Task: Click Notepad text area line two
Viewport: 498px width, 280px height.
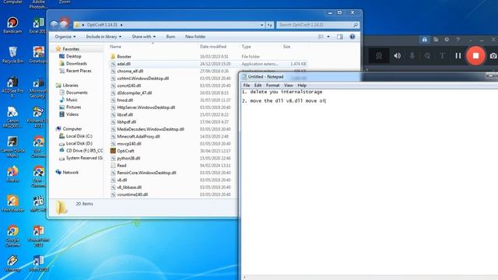Action: coord(283,100)
